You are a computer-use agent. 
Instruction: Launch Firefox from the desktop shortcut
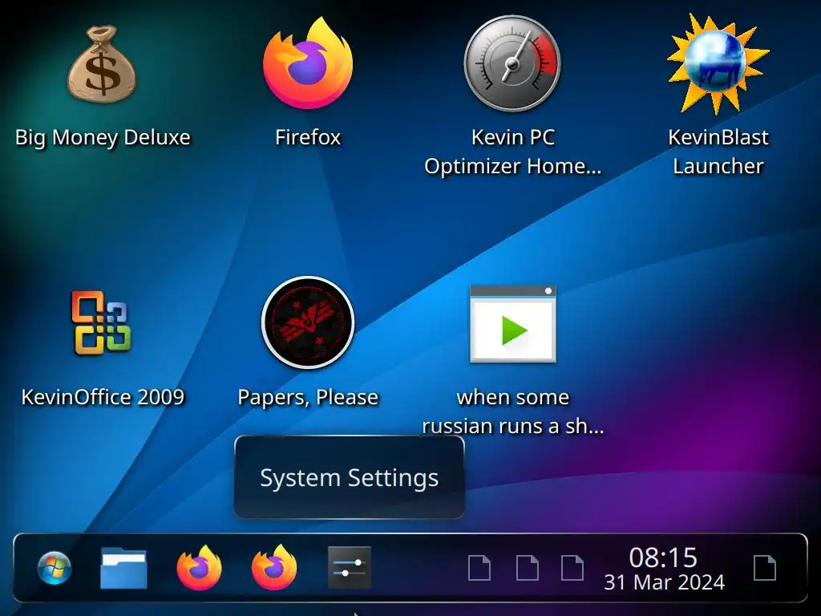pyautogui.click(x=308, y=63)
